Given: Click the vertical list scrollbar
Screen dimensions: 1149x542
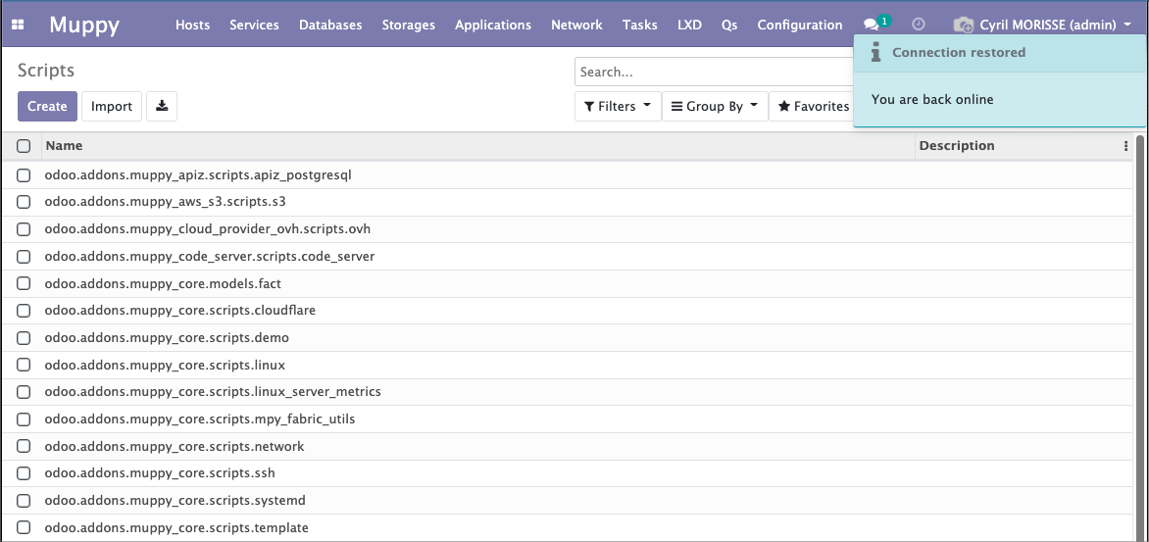Looking at the screenshot, I should click(1139, 337).
